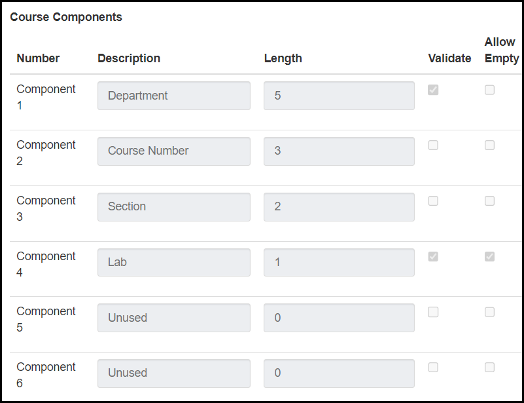
Task: Click Length field showing 3
Action: click(x=339, y=151)
